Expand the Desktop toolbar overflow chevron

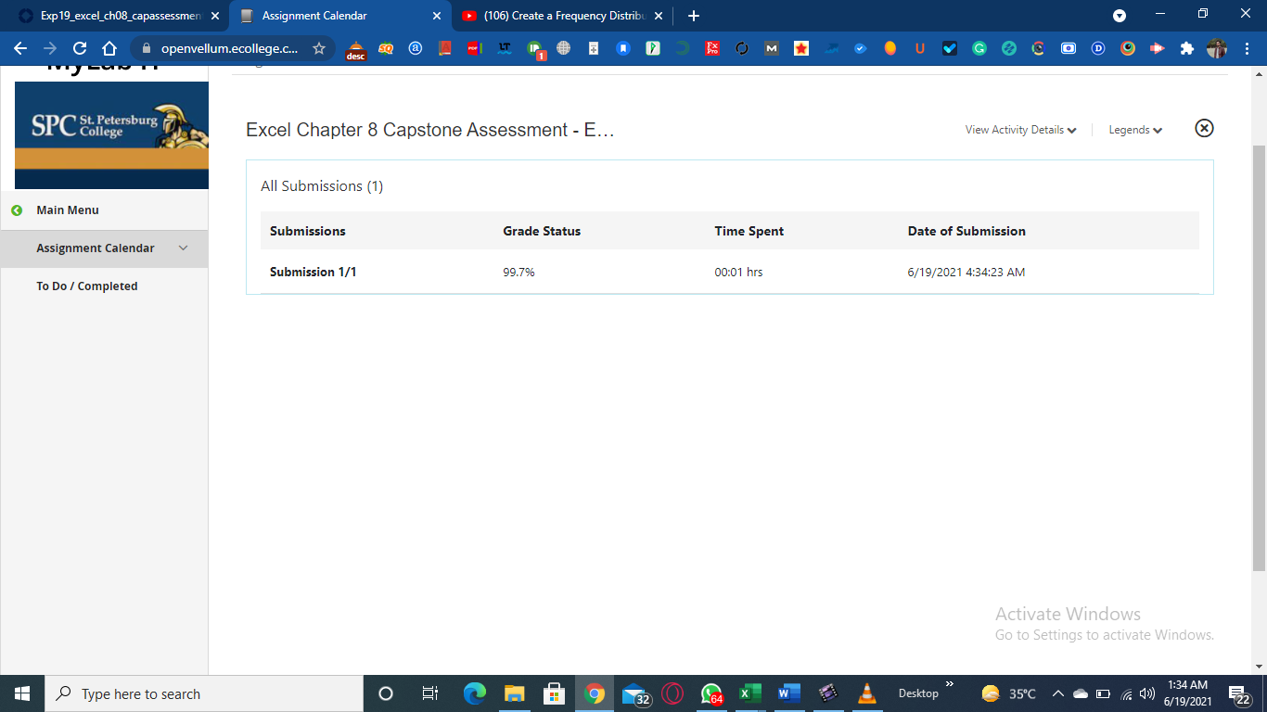pos(949,684)
